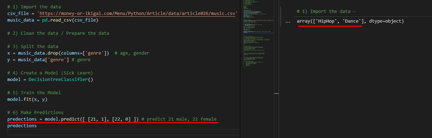Select the array(['HipHop', 'Dance'], dtype=object) output
The height and width of the screenshot is (138, 432).
click(x=350, y=21)
